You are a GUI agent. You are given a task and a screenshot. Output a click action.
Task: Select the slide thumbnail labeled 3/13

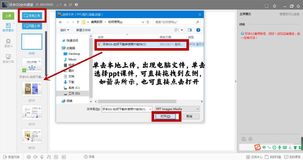(32, 112)
